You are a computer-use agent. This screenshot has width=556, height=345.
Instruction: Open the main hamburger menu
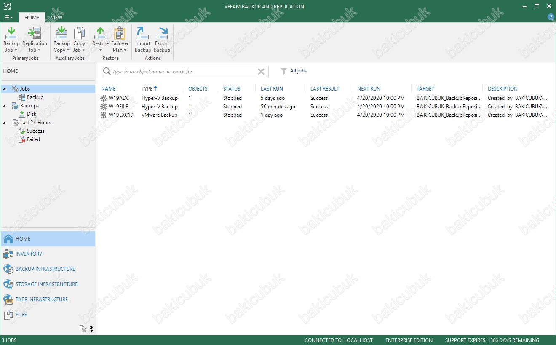(8, 17)
